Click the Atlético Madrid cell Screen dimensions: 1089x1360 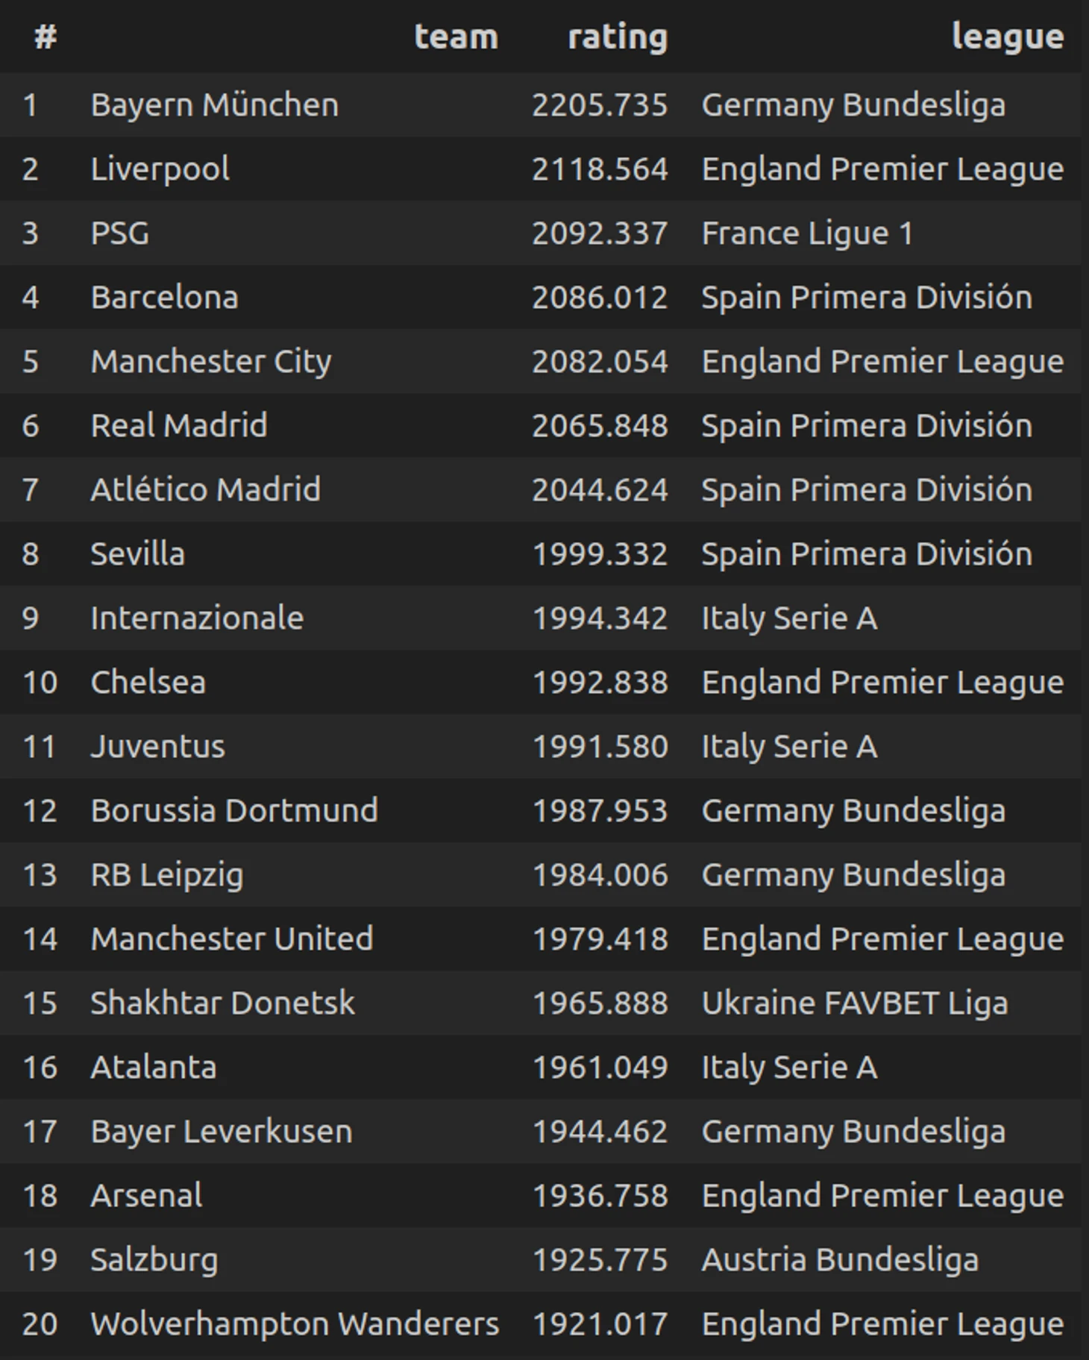(206, 489)
